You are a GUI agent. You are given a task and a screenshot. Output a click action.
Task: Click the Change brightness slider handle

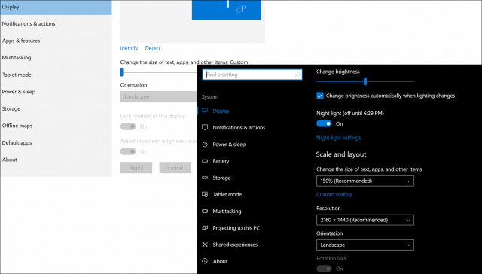pyautogui.click(x=365, y=81)
